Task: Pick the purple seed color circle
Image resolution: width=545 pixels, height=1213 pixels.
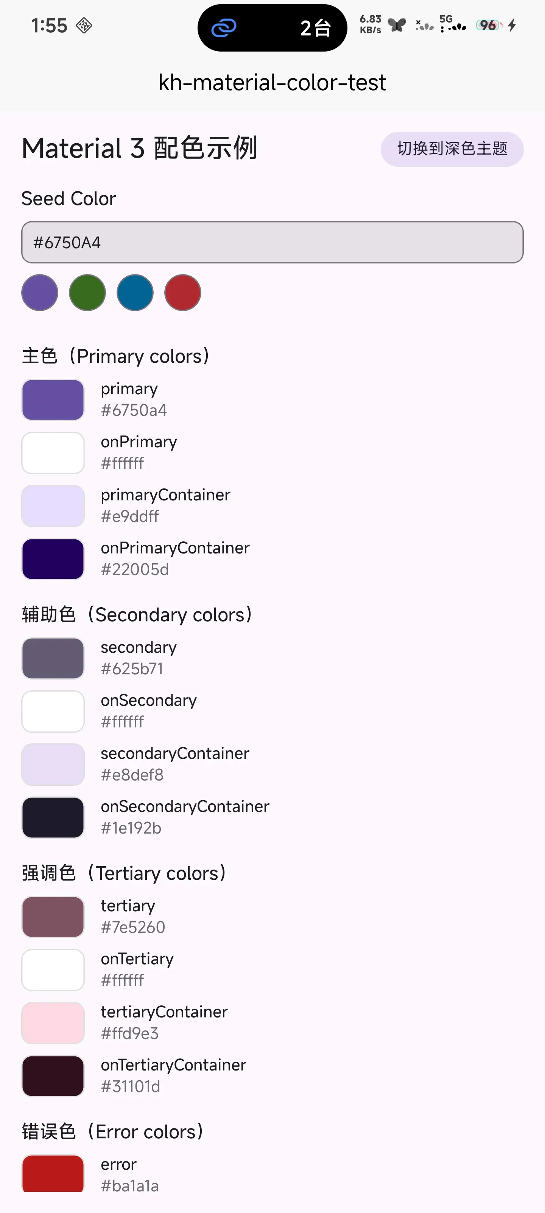Action: tap(40, 293)
